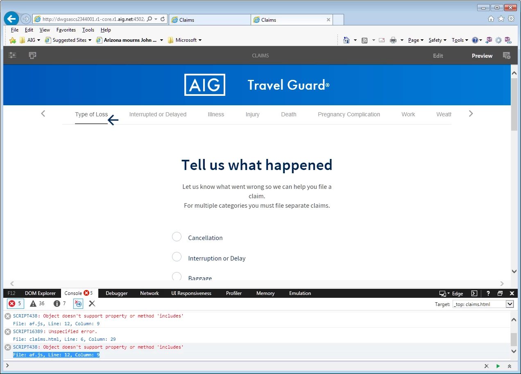
Task: Switch to the UI Responsiveness tab
Action: click(191, 293)
